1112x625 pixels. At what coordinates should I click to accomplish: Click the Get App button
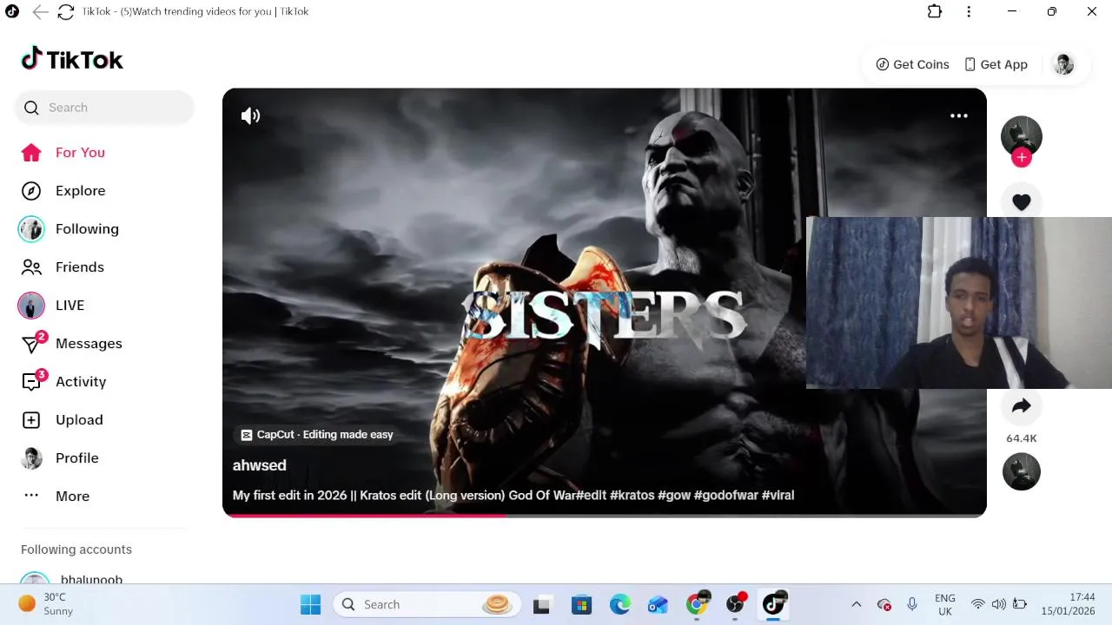[x=996, y=64]
